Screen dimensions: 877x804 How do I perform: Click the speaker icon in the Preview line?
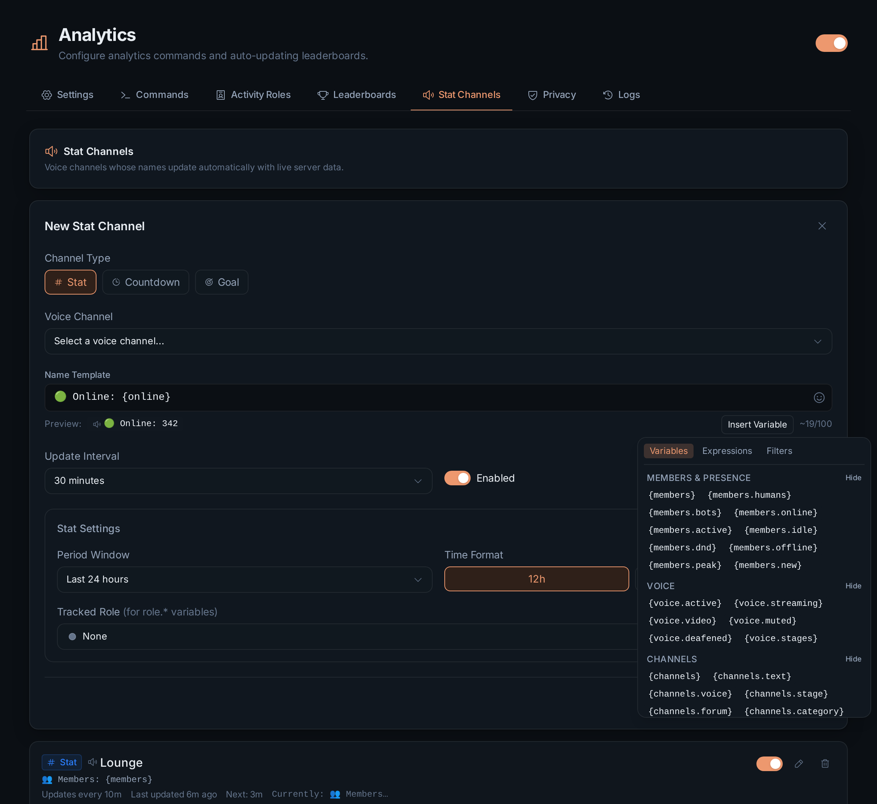[96, 424]
